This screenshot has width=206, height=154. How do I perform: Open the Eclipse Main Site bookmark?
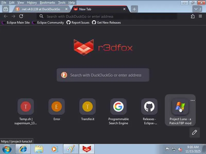16,23
